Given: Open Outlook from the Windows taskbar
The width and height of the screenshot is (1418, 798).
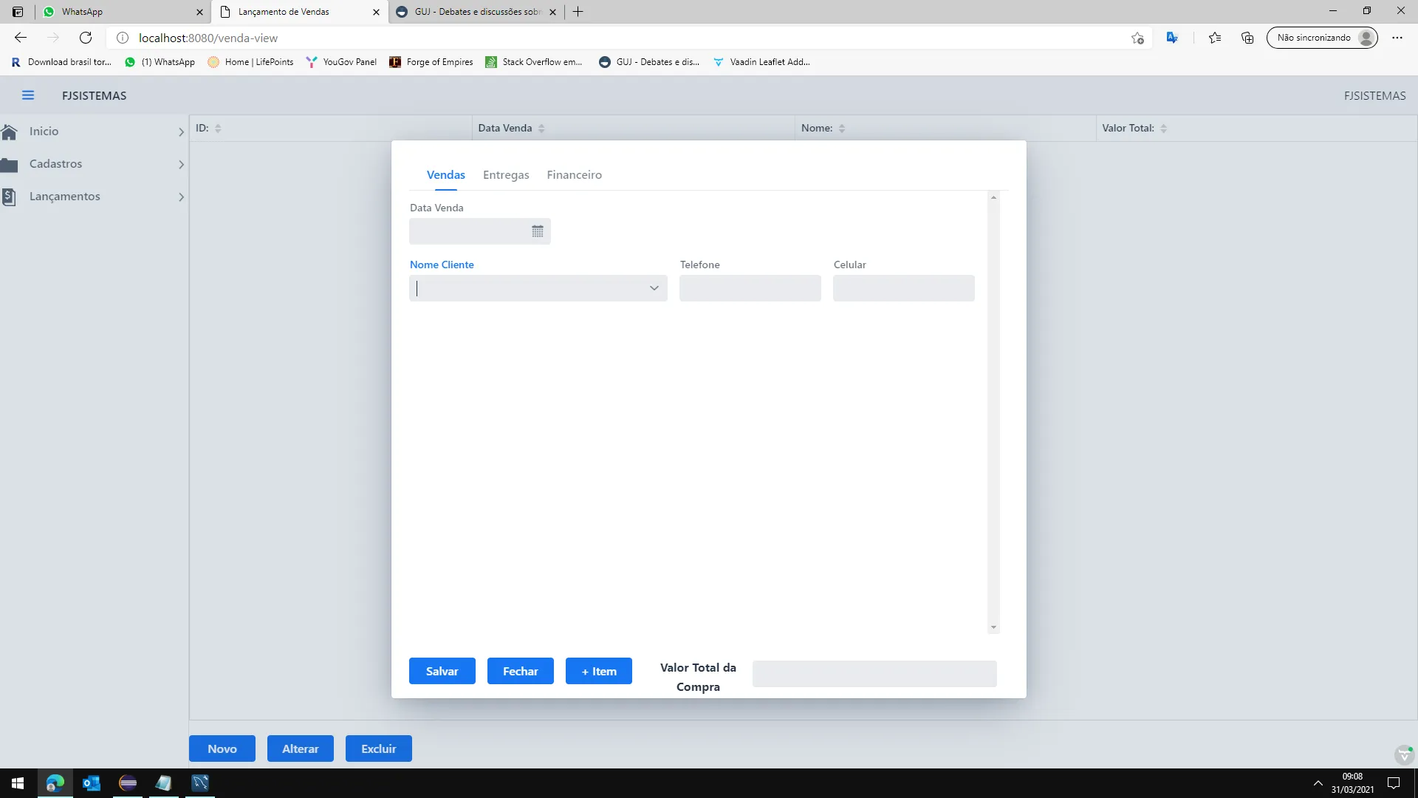Looking at the screenshot, I should (x=92, y=783).
